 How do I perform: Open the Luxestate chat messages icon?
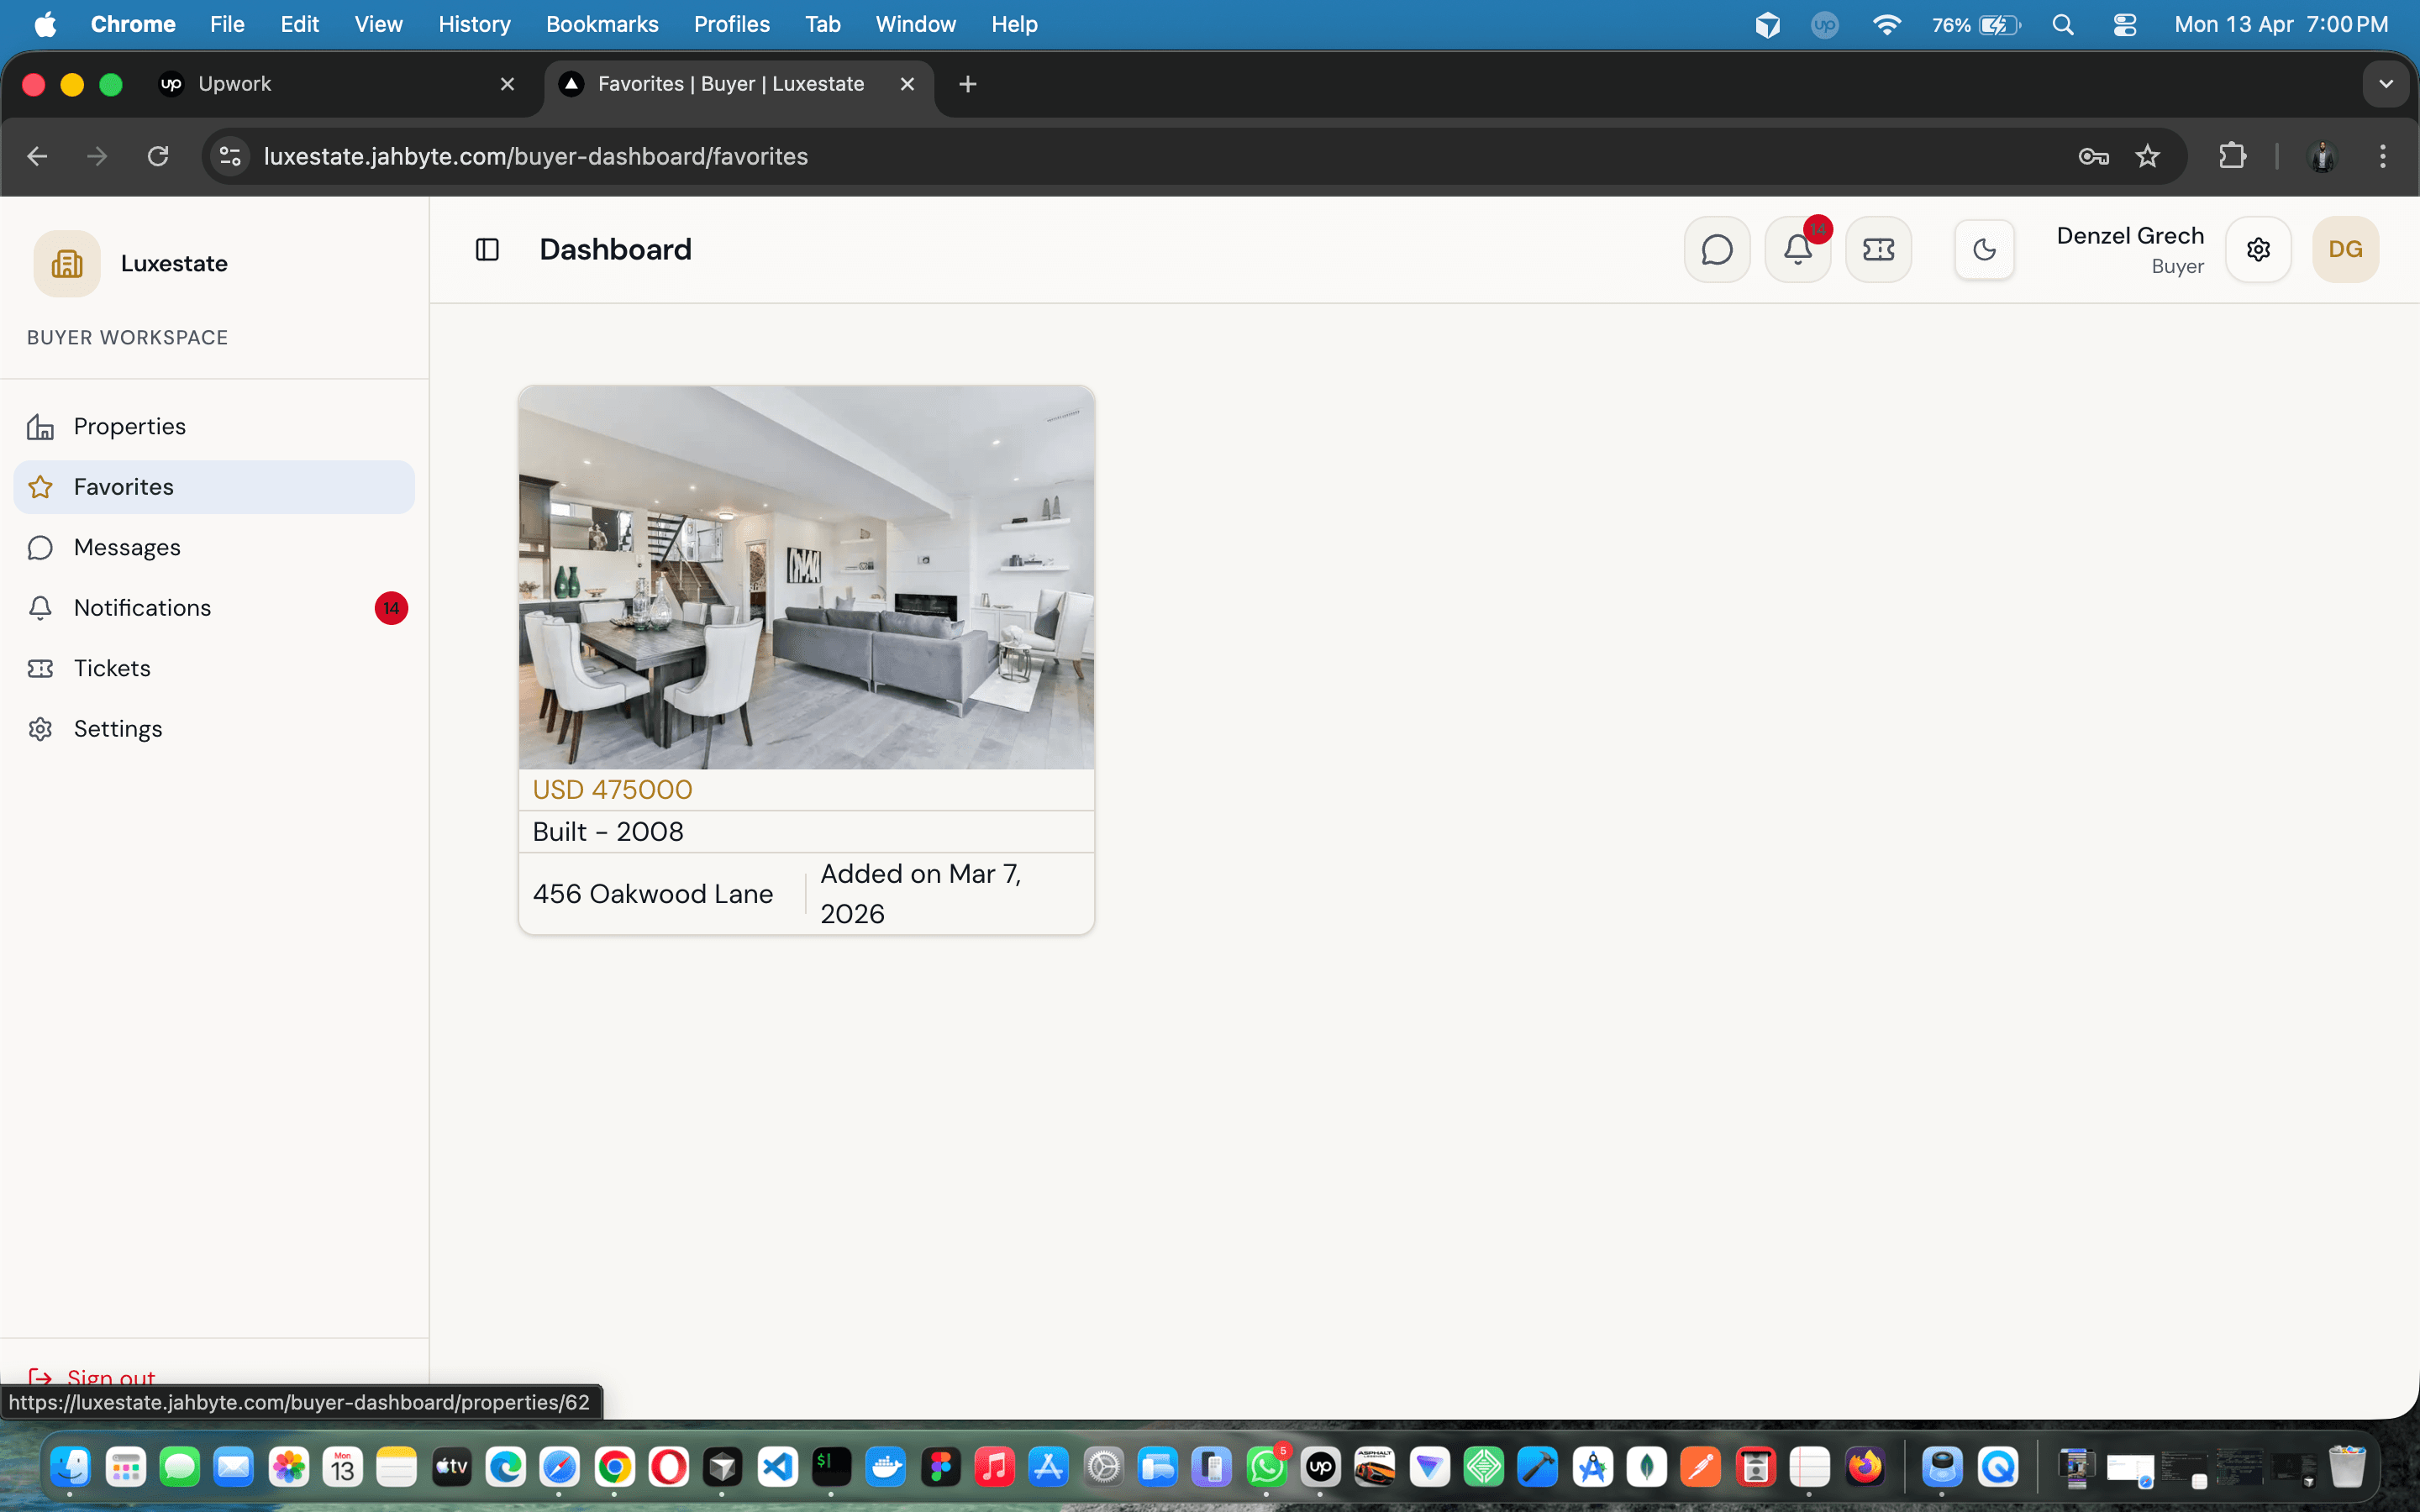(1717, 249)
